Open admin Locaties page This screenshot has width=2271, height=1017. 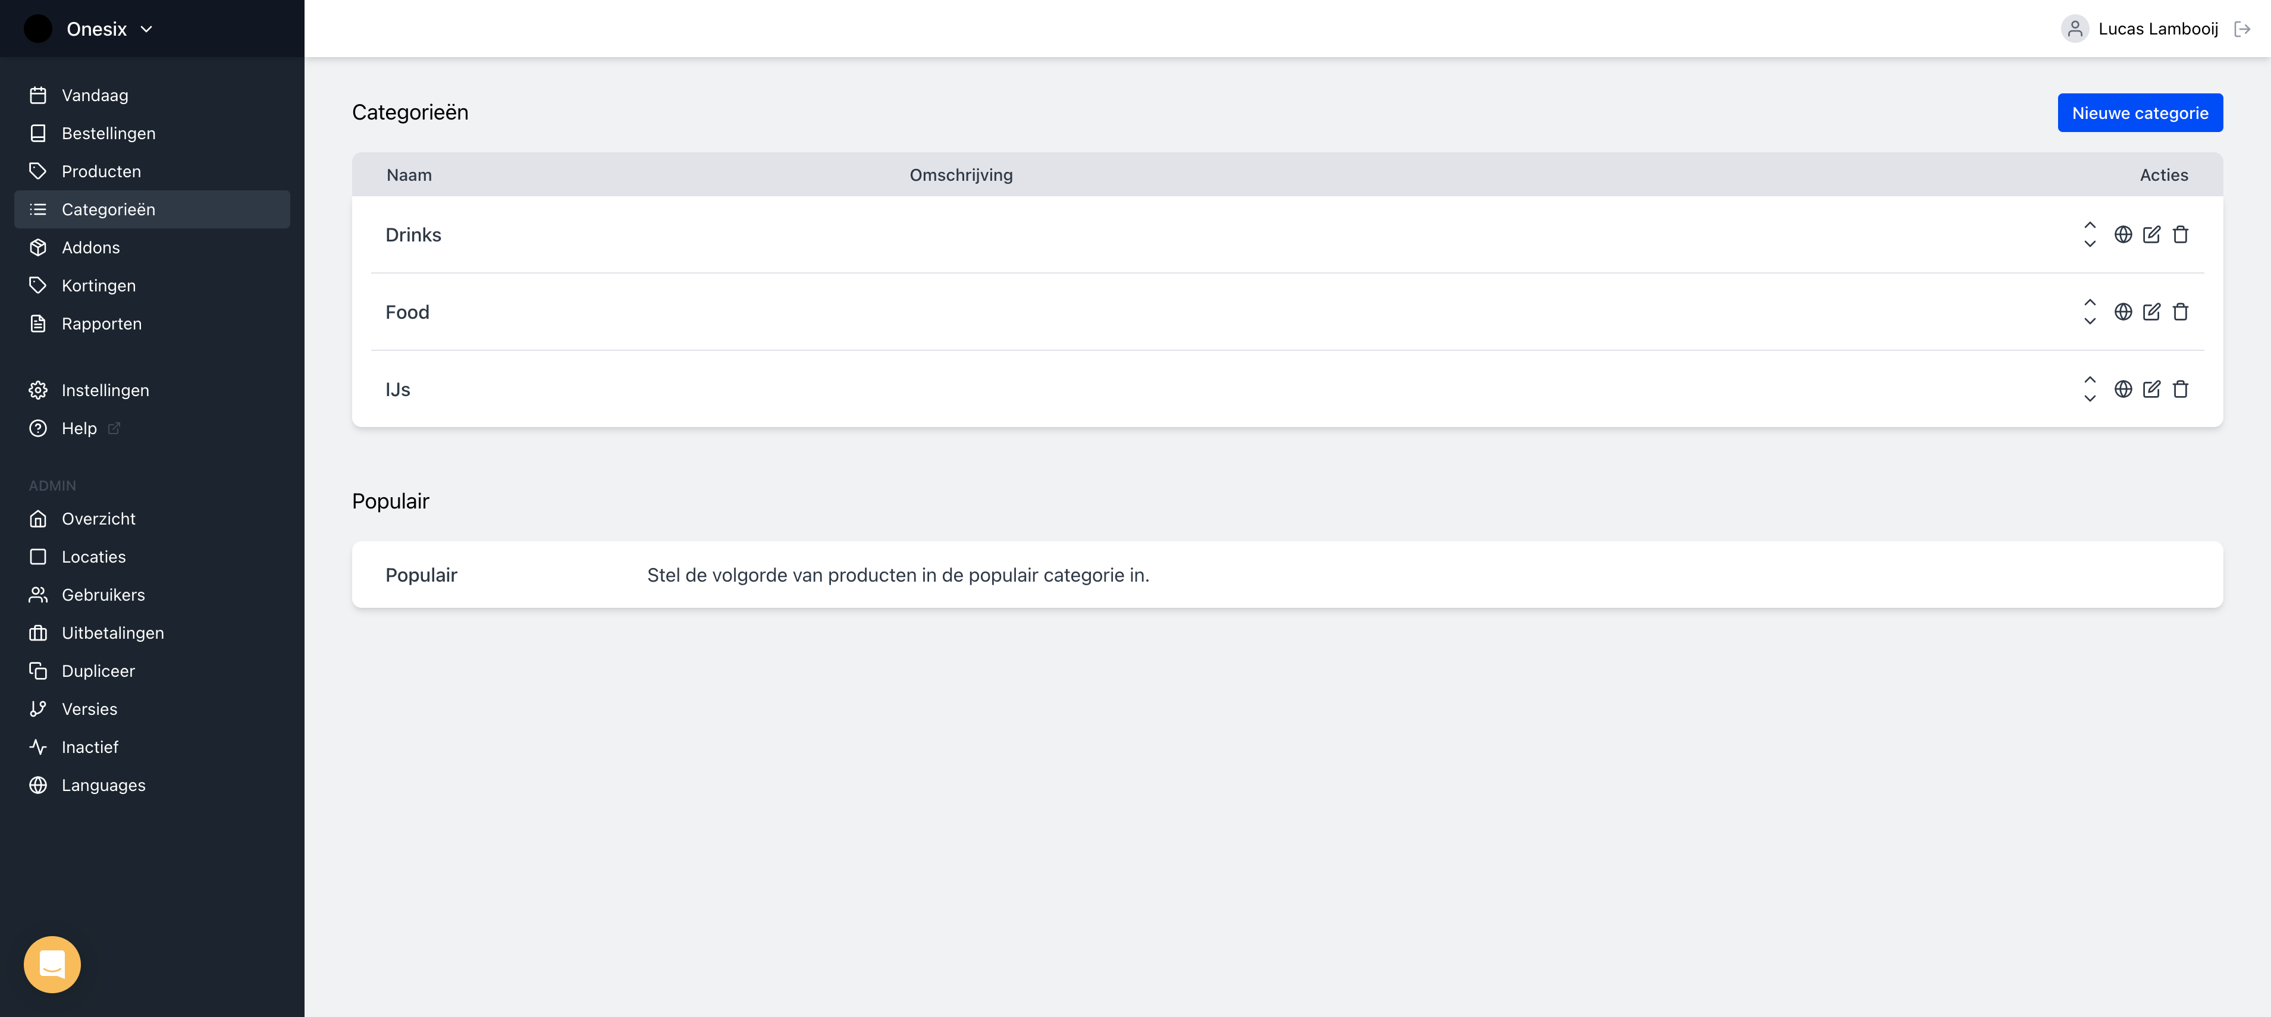point(152,557)
